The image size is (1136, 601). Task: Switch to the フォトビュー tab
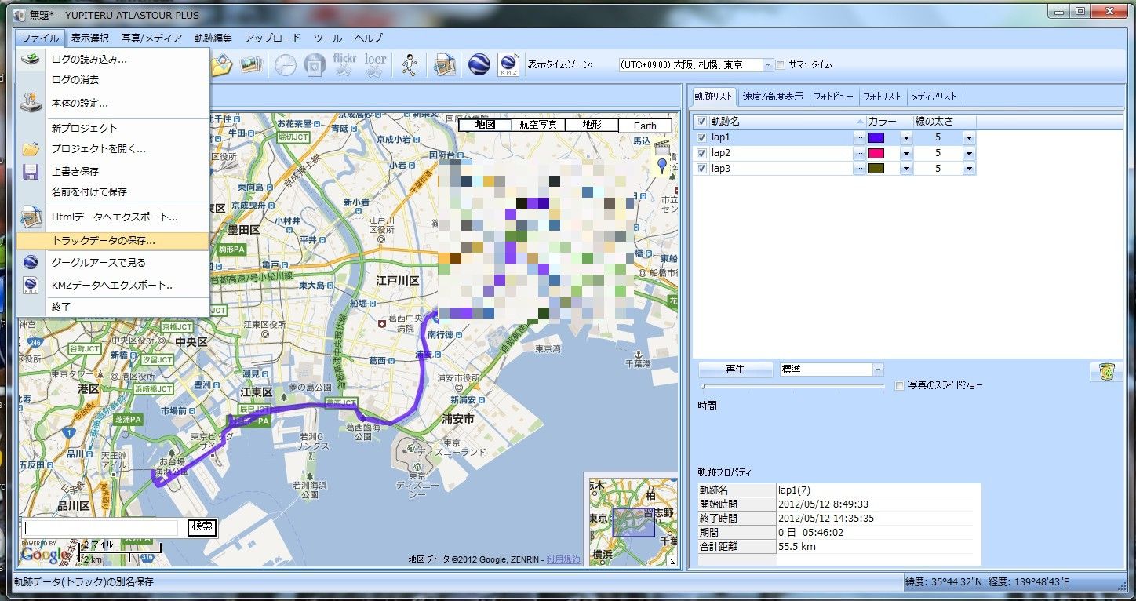click(833, 97)
